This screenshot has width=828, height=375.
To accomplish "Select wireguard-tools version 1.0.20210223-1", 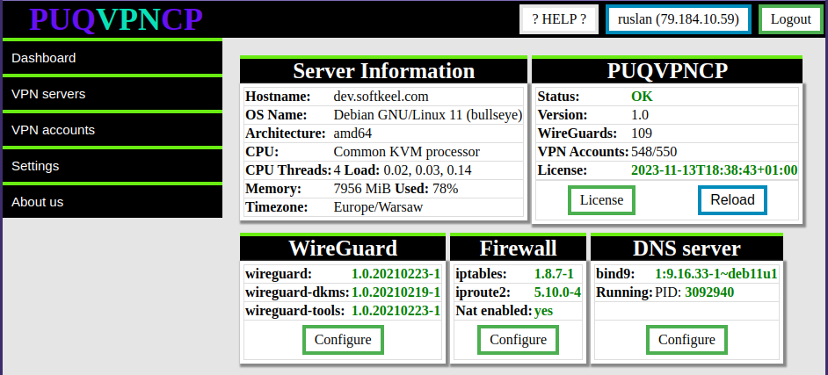I will coord(396,311).
